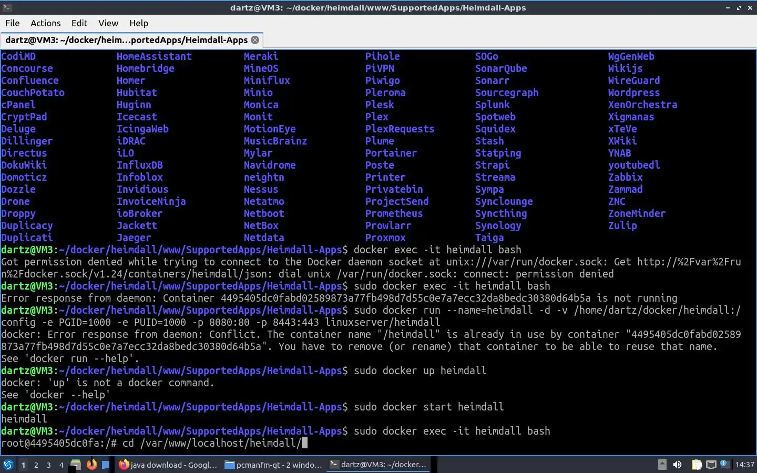Image resolution: width=757 pixels, height=473 pixels.
Task: Open the Edit menu
Action: (x=79, y=23)
